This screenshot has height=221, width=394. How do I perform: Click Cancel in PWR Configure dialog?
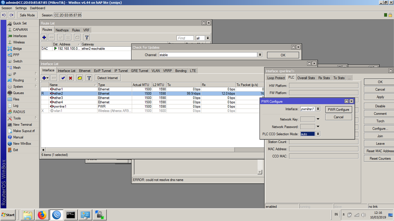pos(339,117)
